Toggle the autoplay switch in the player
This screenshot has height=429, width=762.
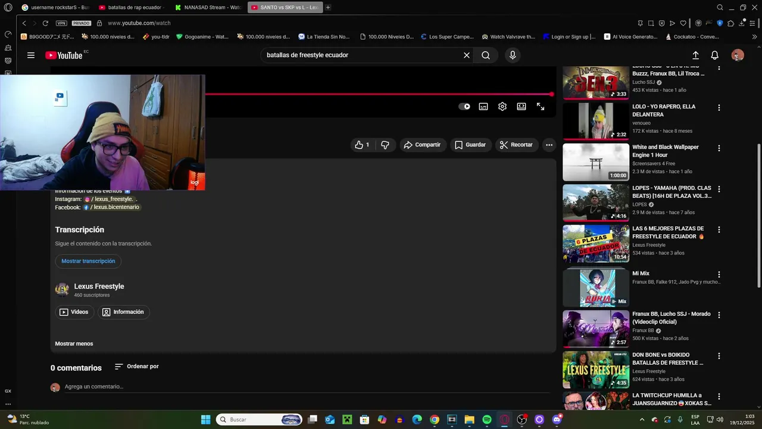point(464,107)
